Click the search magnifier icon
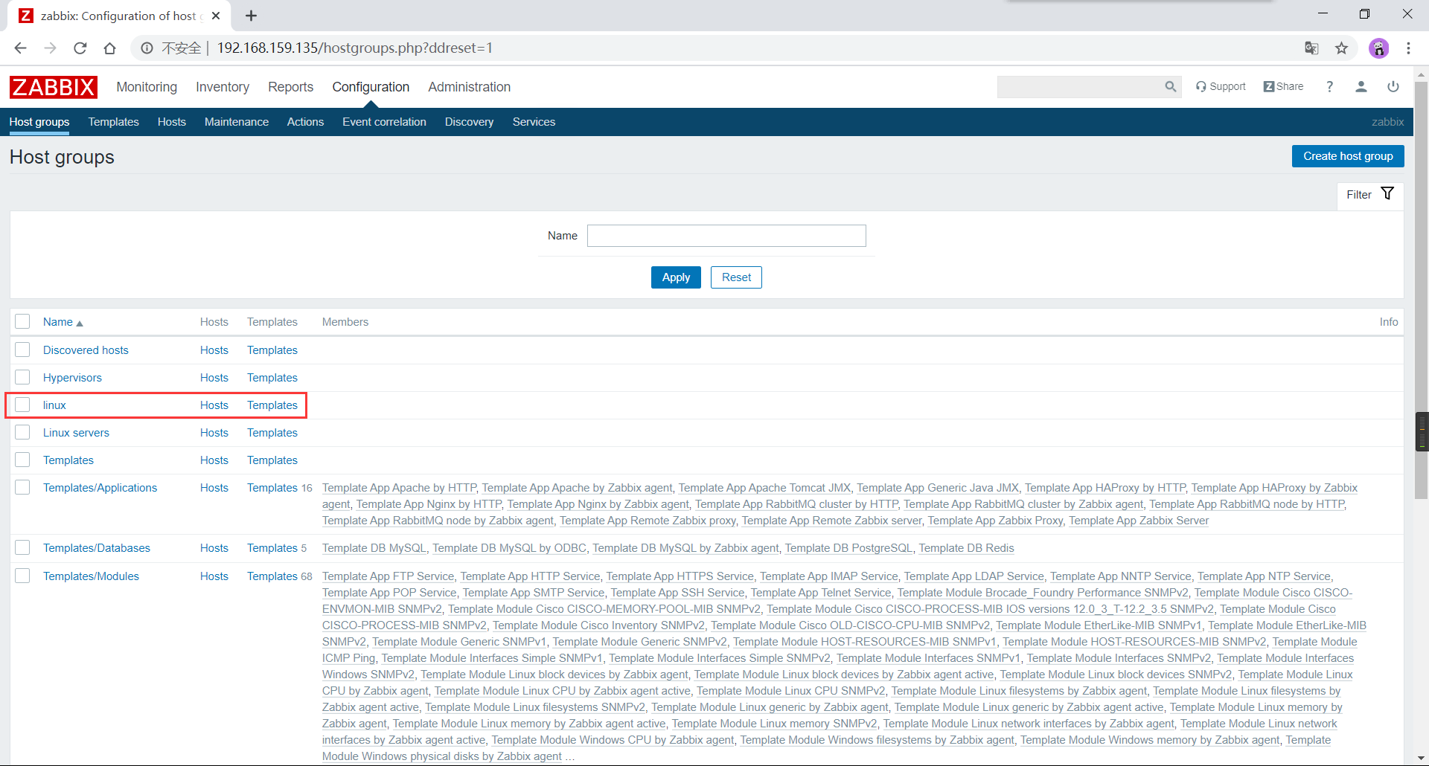Image resolution: width=1429 pixels, height=766 pixels. pos(1171,87)
